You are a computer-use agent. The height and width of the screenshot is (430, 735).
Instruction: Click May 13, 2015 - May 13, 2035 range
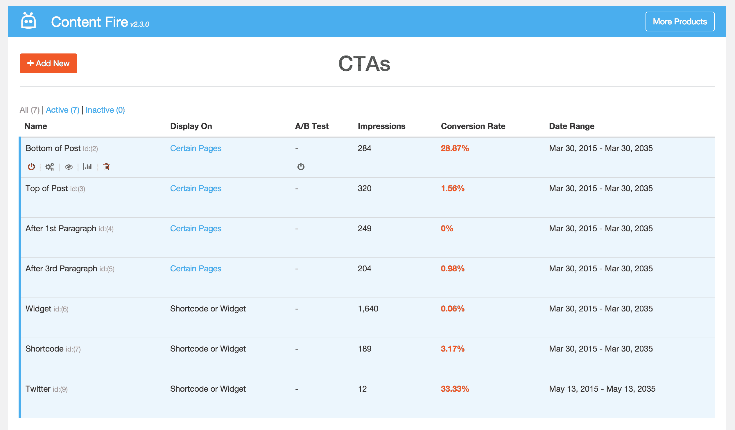602,389
